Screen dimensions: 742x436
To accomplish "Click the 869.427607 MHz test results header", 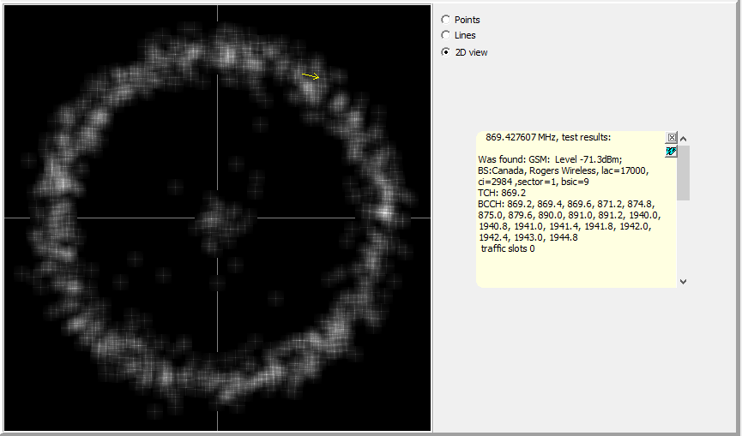I will tap(547, 137).
